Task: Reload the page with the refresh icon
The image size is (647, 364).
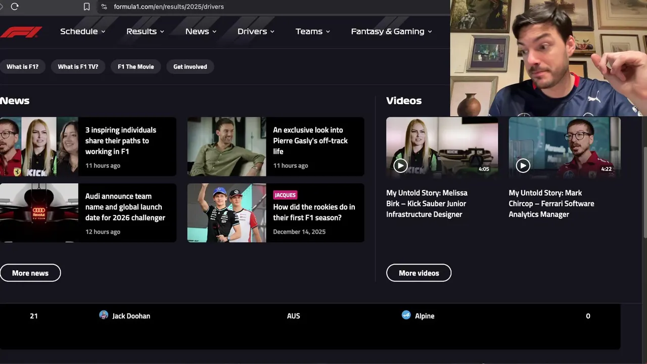Action: [x=15, y=7]
